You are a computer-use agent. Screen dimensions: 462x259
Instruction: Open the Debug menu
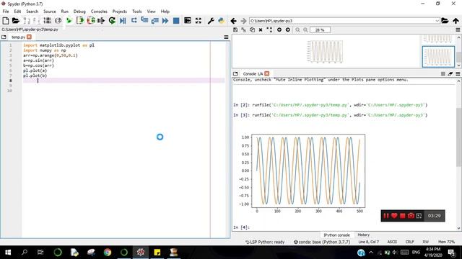click(x=79, y=12)
